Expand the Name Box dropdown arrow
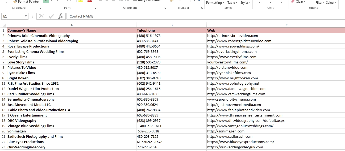 (x=26, y=16)
